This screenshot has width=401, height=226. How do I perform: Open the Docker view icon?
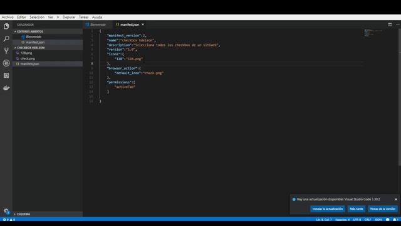(6, 88)
